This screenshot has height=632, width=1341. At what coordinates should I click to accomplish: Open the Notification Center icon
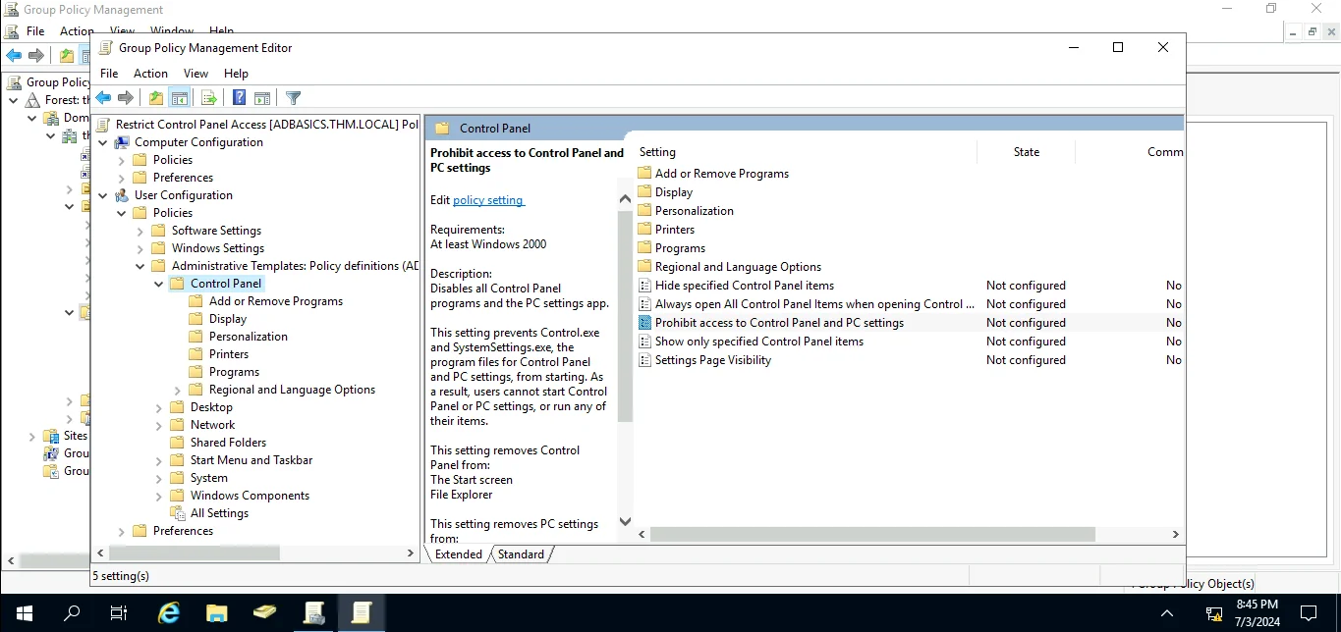pyautogui.click(x=1309, y=613)
